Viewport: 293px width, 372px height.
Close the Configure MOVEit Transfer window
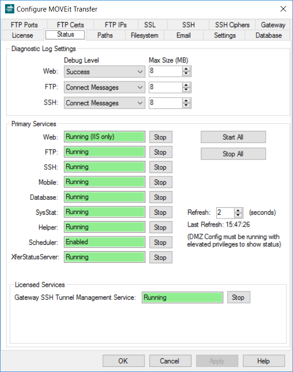tap(283, 9)
